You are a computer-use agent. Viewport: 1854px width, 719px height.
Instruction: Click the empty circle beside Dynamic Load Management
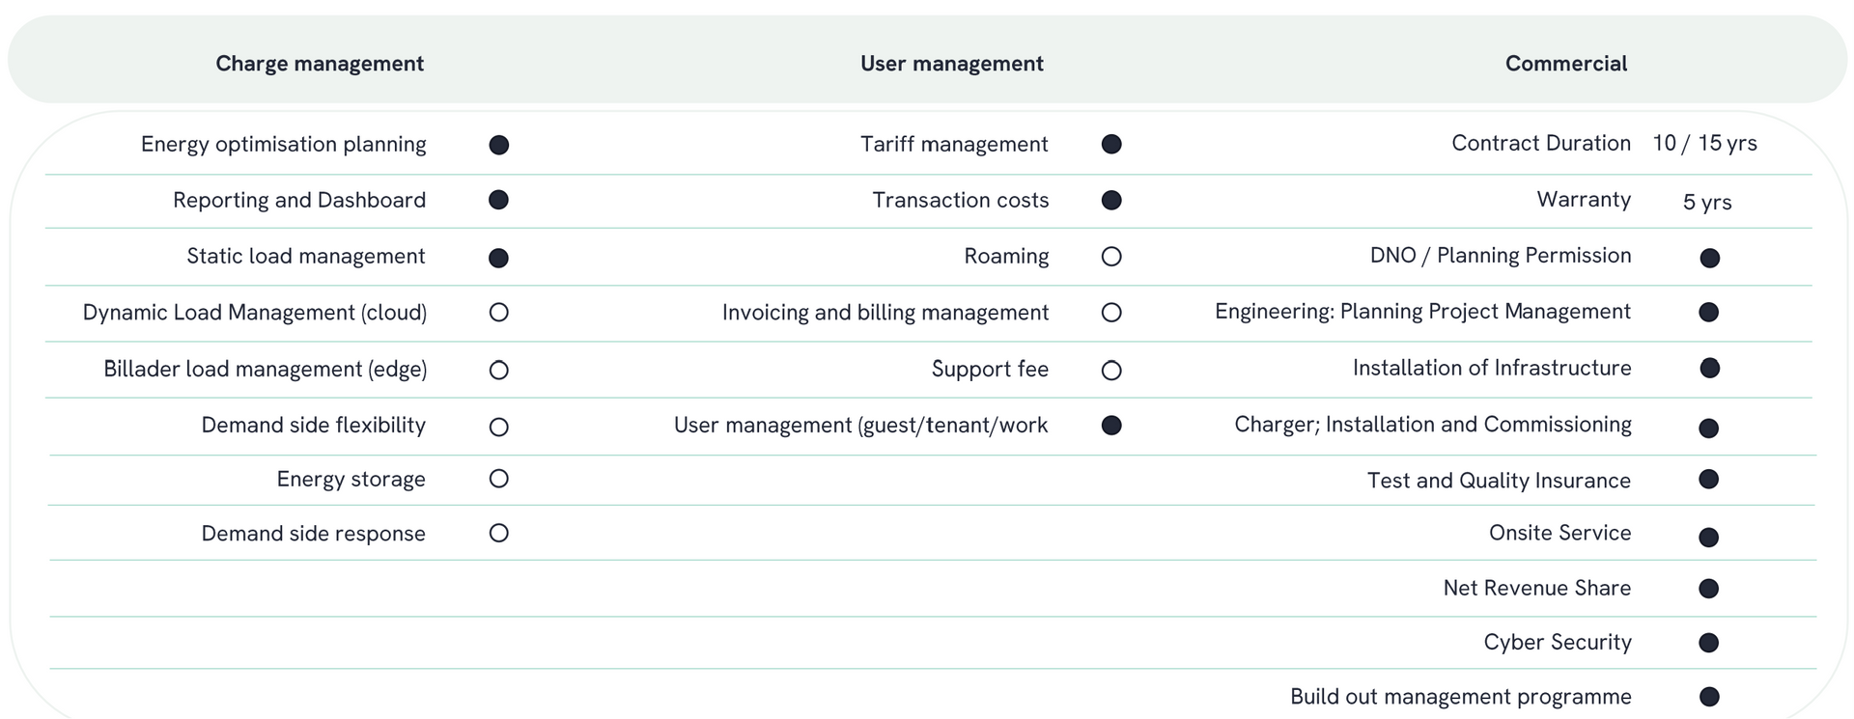tap(499, 313)
